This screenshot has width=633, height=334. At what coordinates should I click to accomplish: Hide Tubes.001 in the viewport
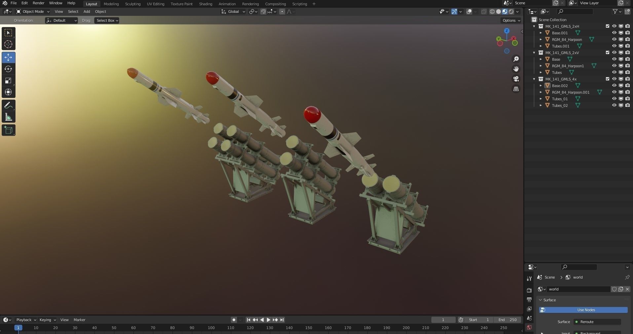point(614,46)
